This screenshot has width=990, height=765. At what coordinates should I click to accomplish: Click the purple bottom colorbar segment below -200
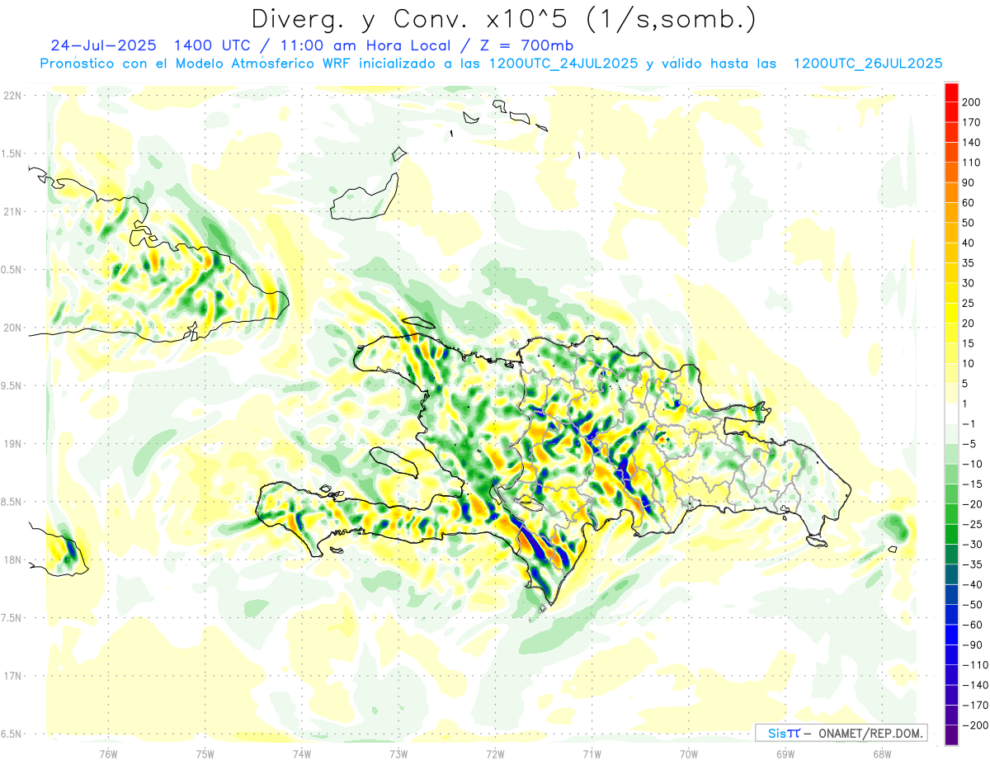coord(951,735)
